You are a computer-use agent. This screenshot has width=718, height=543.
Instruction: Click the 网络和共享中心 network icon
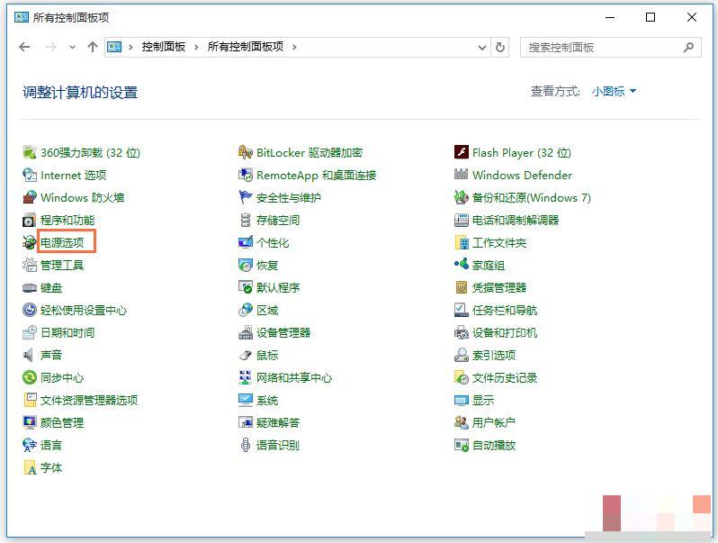(x=246, y=377)
